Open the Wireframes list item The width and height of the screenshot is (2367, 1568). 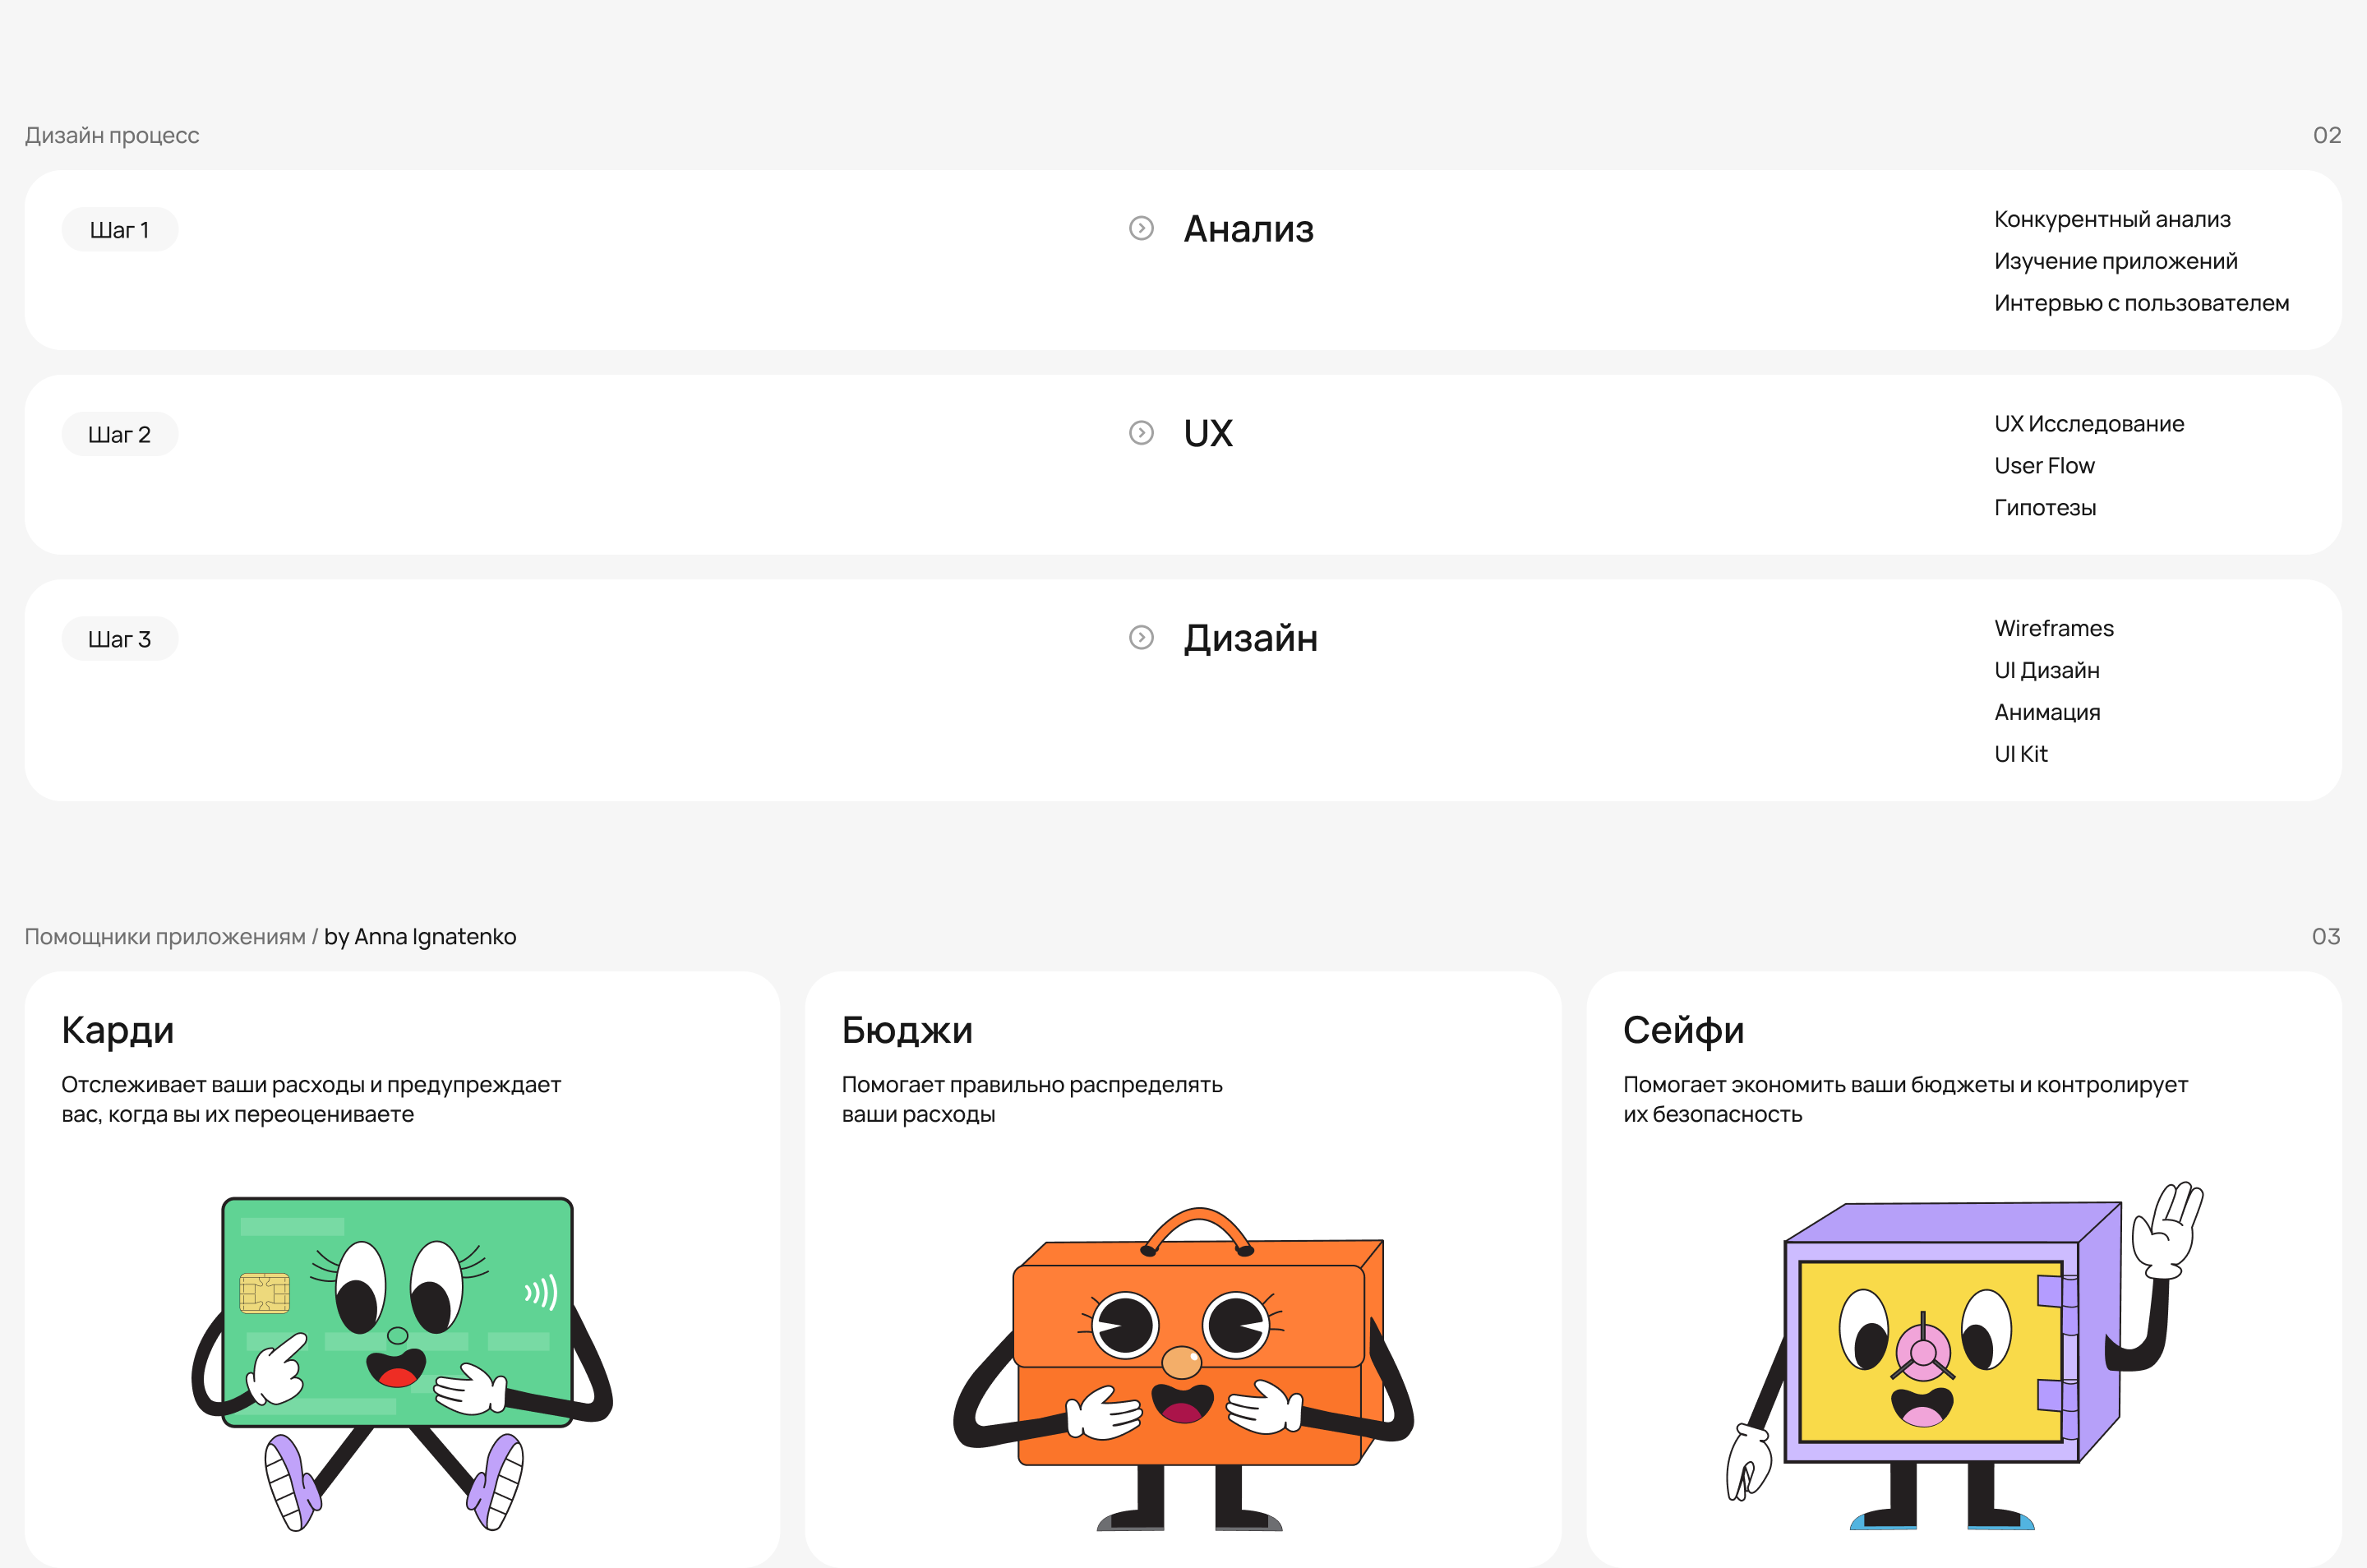2053,628
